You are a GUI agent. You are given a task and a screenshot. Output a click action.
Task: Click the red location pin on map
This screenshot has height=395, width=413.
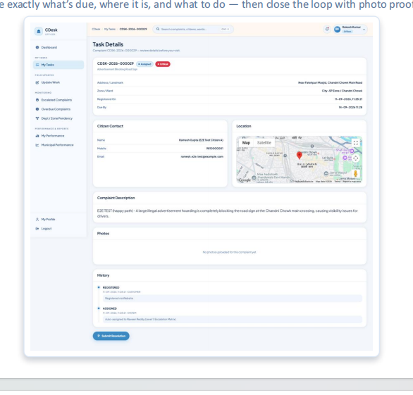tap(300, 156)
